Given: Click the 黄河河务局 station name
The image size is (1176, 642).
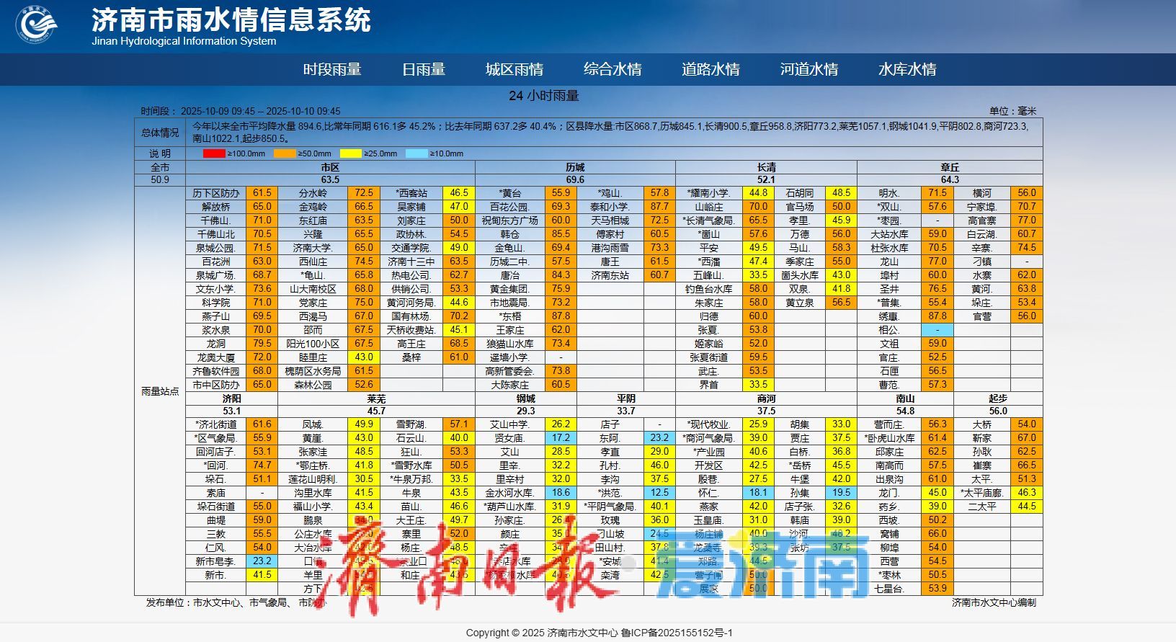Looking at the screenshot, I should click(411, 303).
